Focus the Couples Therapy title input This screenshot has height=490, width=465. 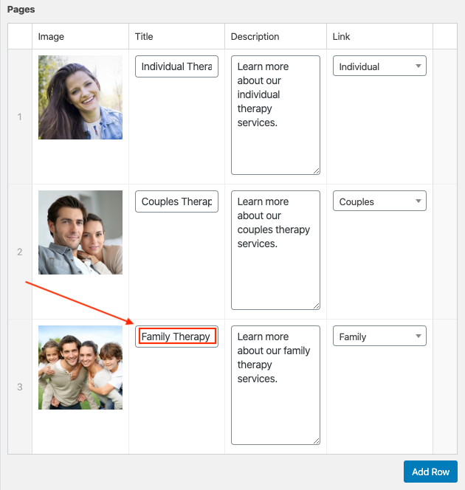coord(176,201)
